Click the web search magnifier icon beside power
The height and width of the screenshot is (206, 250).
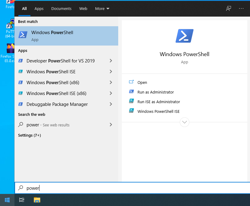coord(21,125)
